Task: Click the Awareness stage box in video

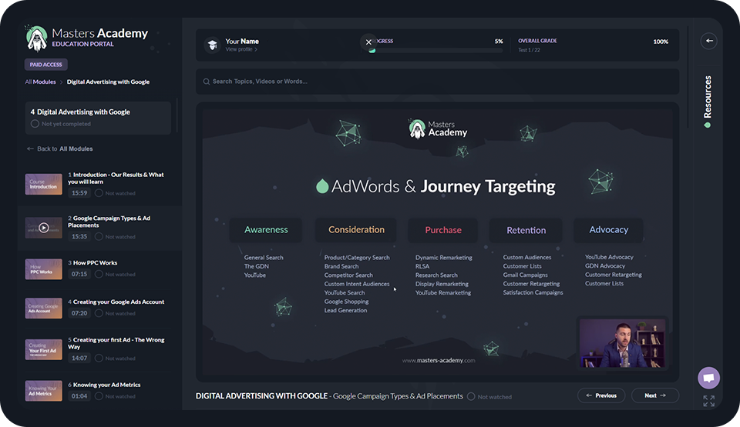Action: tap(266, 230)
